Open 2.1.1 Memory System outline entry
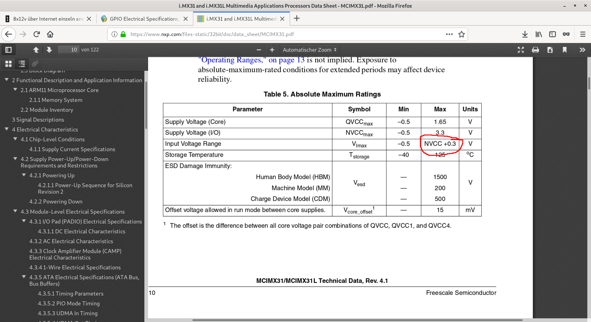591x322 pixels. 56,100
